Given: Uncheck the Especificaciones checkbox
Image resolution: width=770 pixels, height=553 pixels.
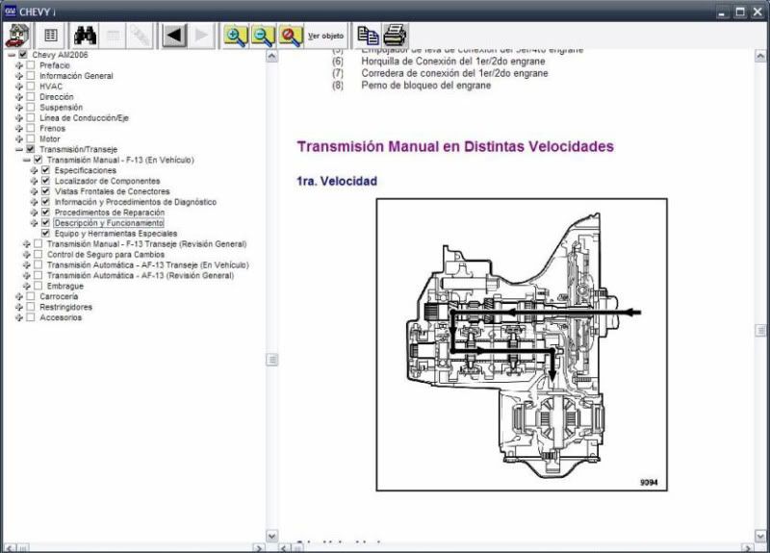Looking at the screenshot, I should click(x=45, y=170).
